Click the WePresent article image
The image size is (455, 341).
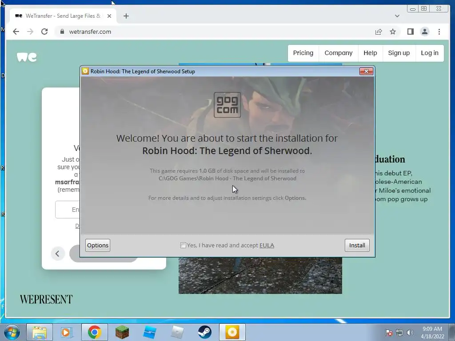260,275
